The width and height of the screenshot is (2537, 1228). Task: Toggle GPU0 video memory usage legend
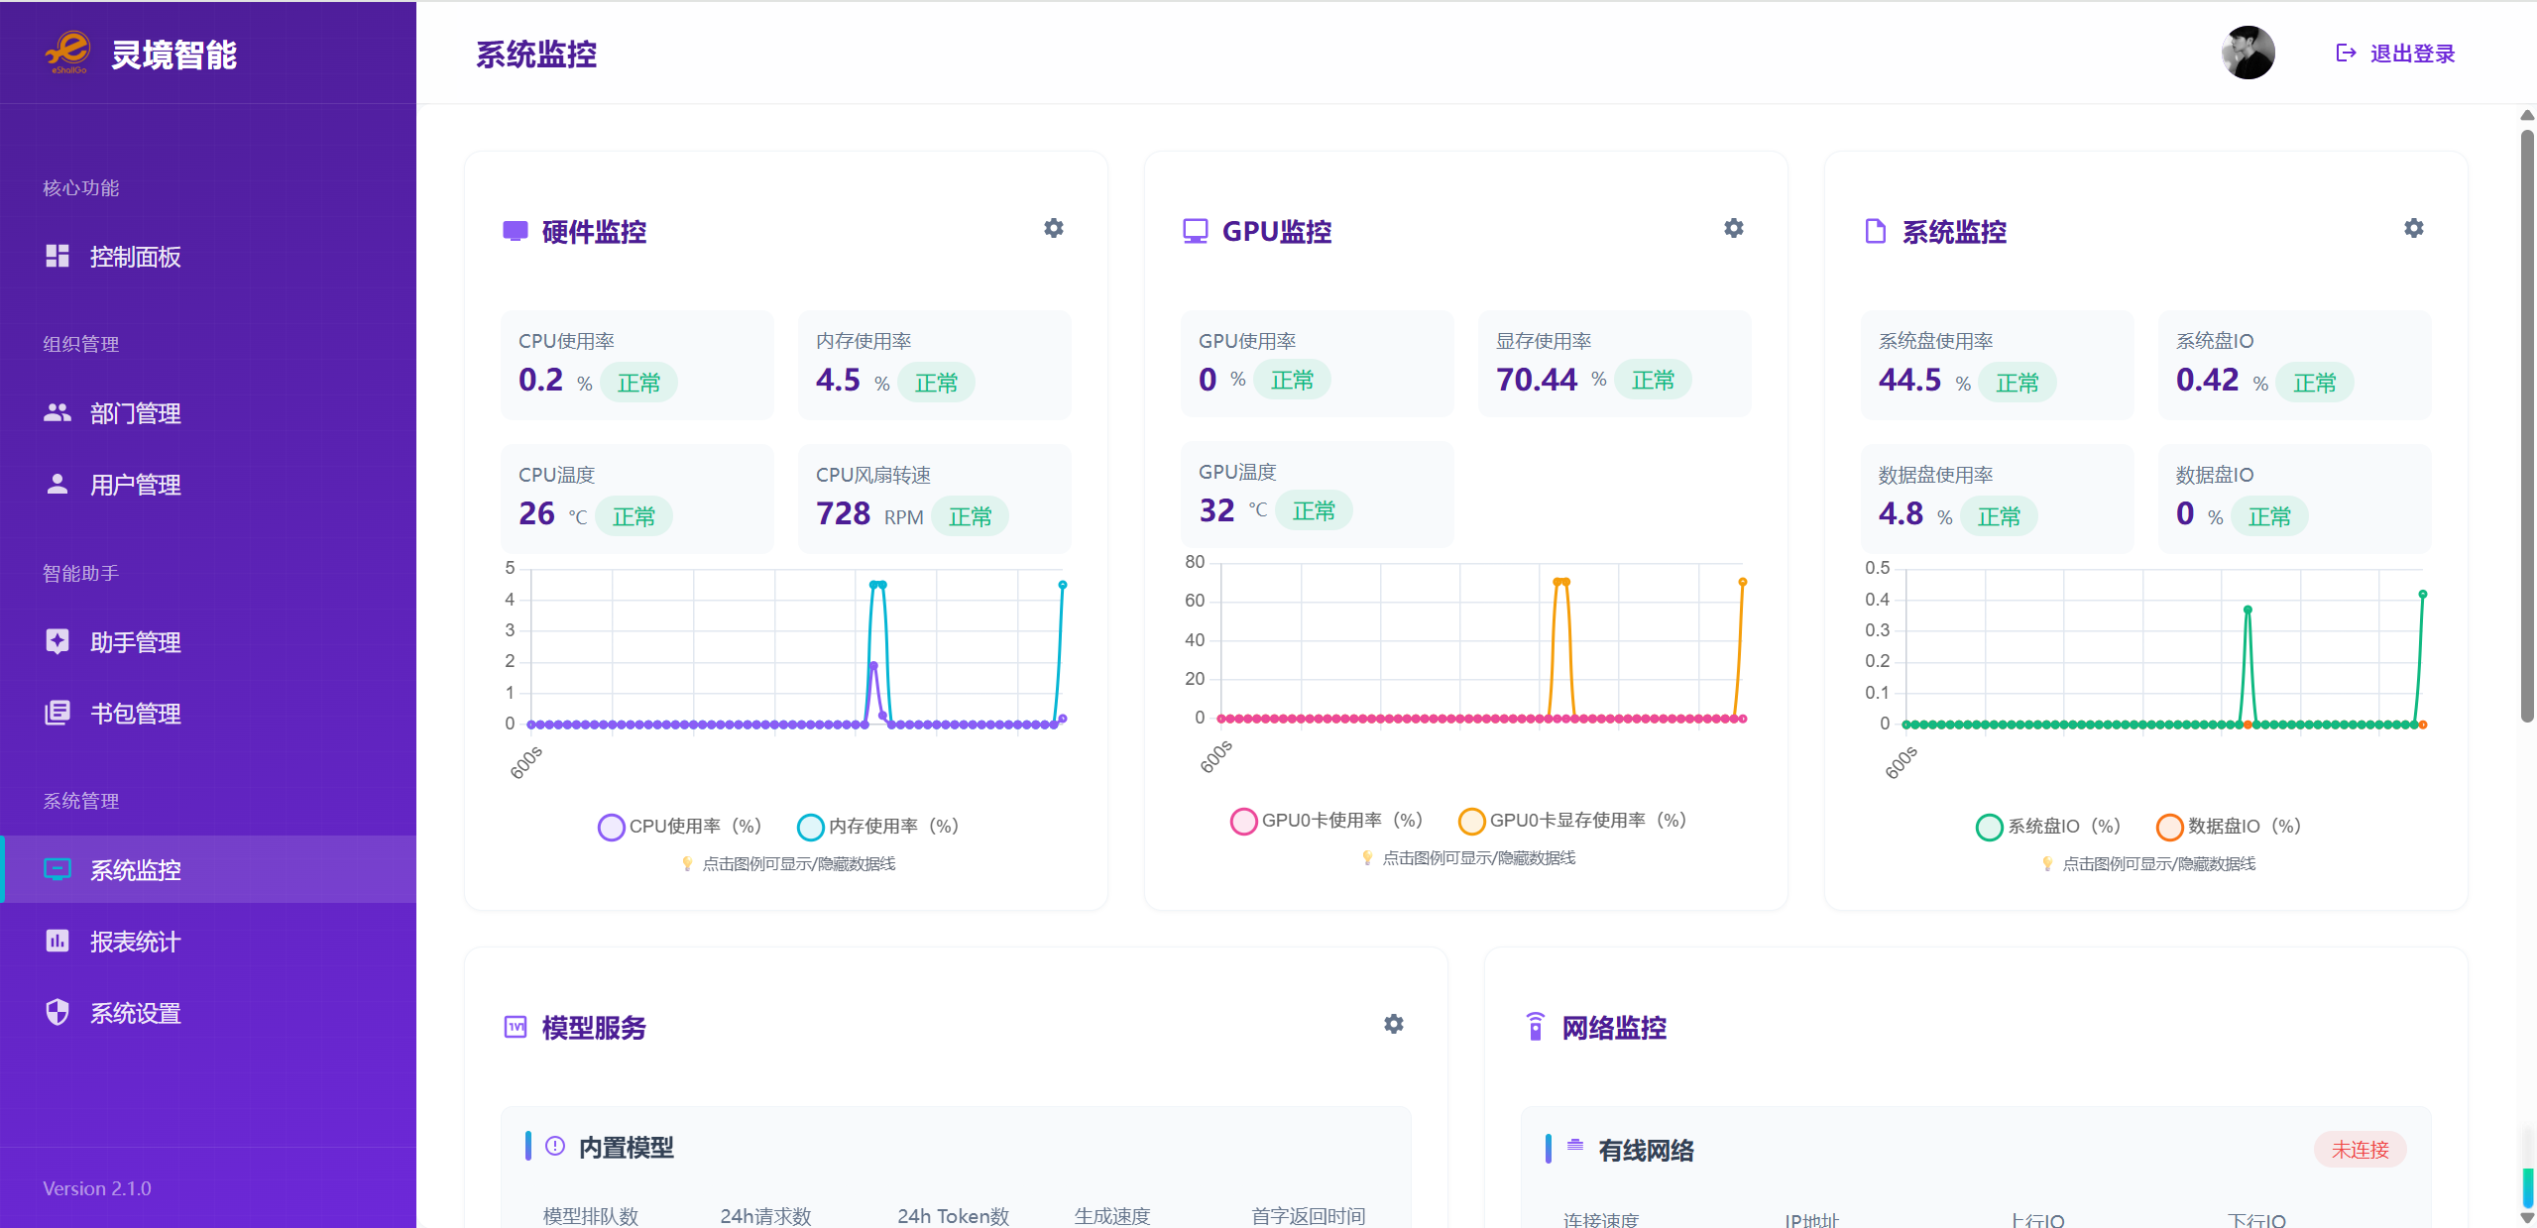pyautogui.click(x=1572, y=821)
